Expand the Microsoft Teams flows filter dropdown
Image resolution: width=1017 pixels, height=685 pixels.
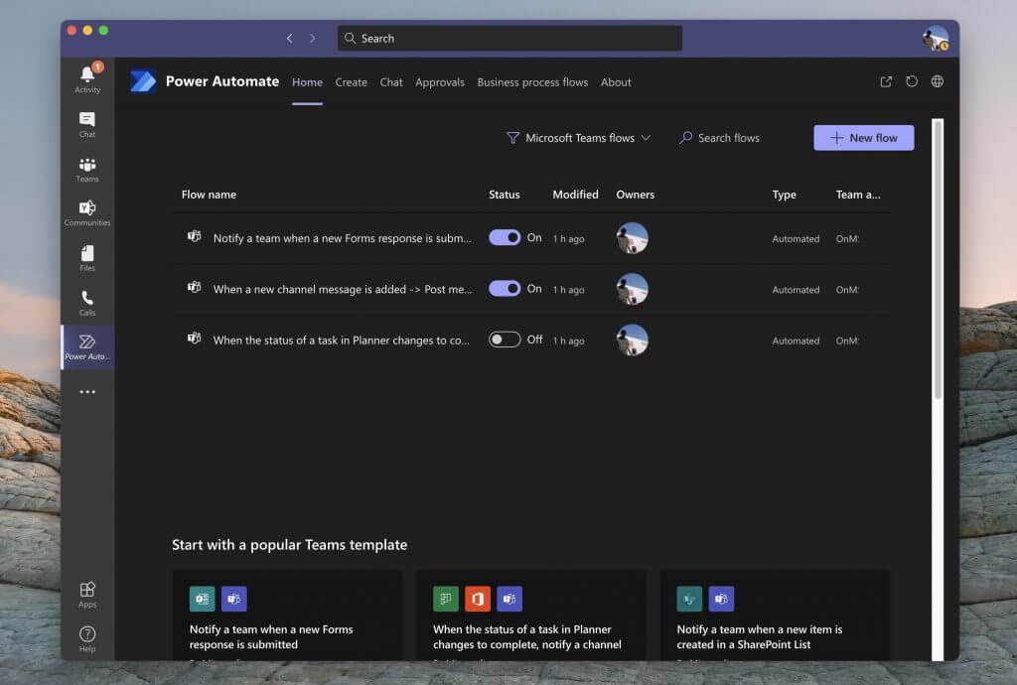tap(579, 137)
